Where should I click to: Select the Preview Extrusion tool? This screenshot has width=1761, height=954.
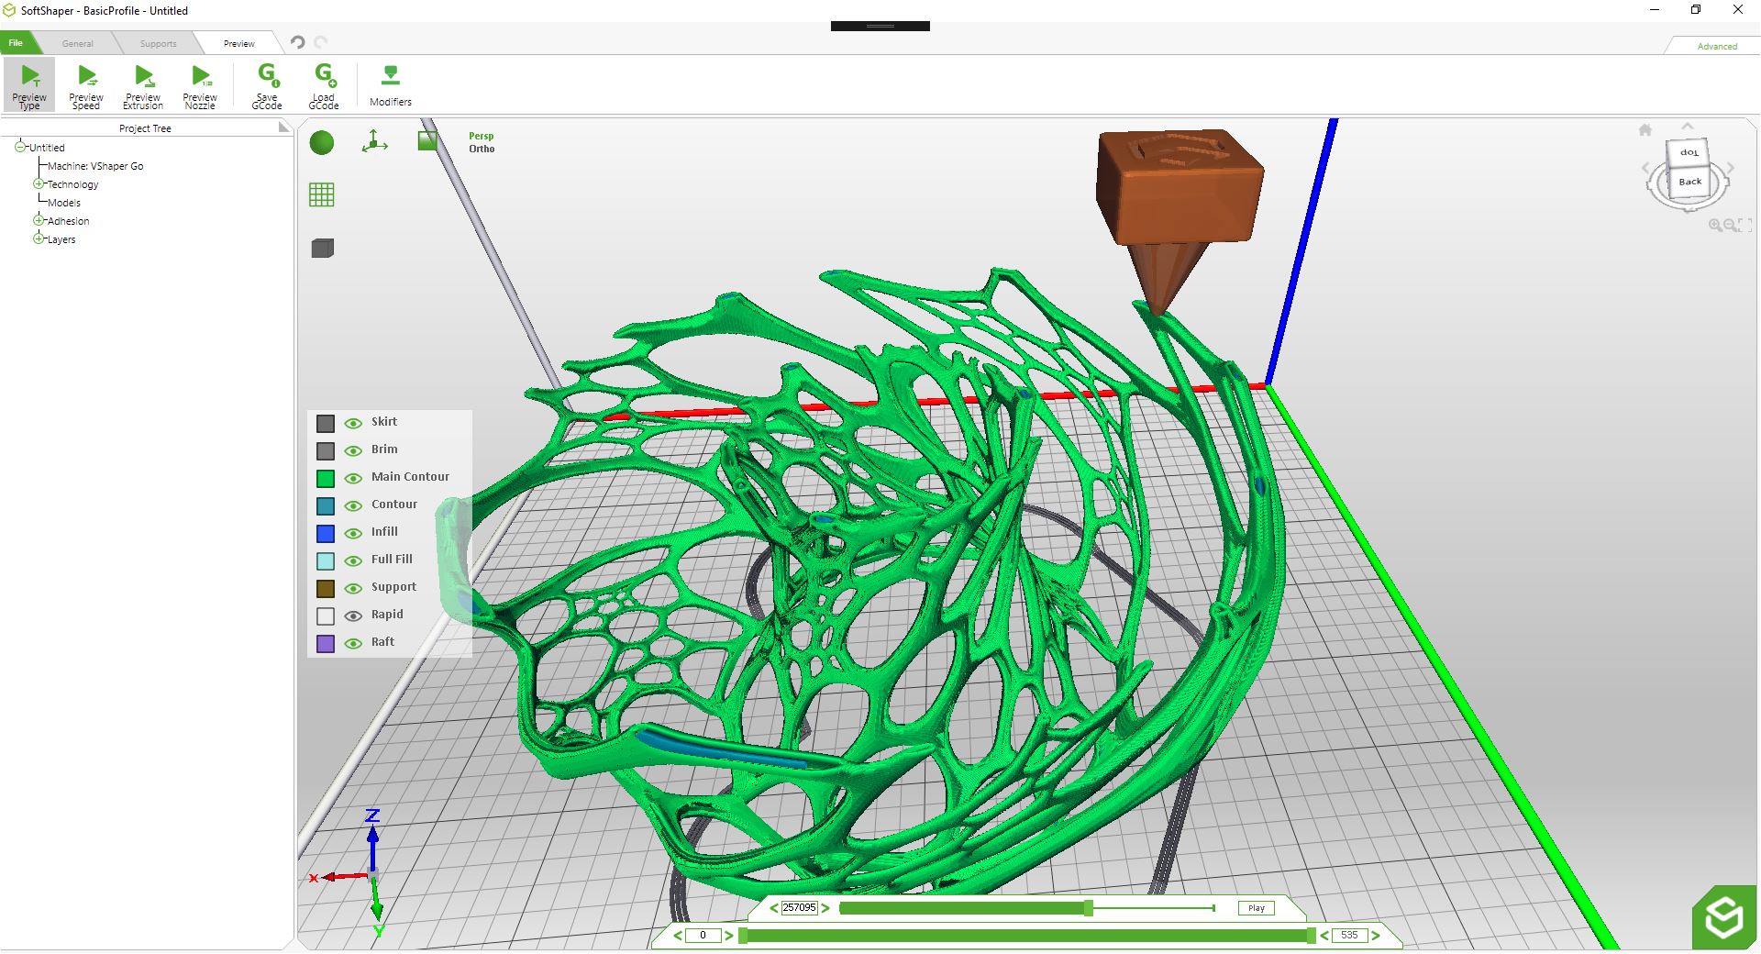143,85
